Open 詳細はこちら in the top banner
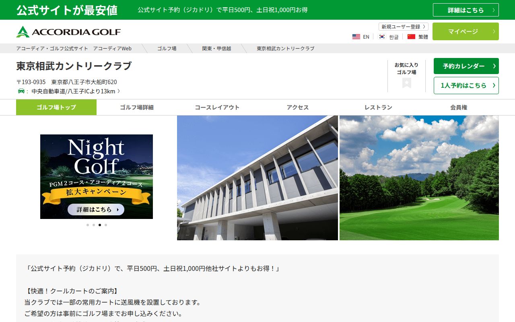This screenshot has height=322, width=515. point(466,10)
